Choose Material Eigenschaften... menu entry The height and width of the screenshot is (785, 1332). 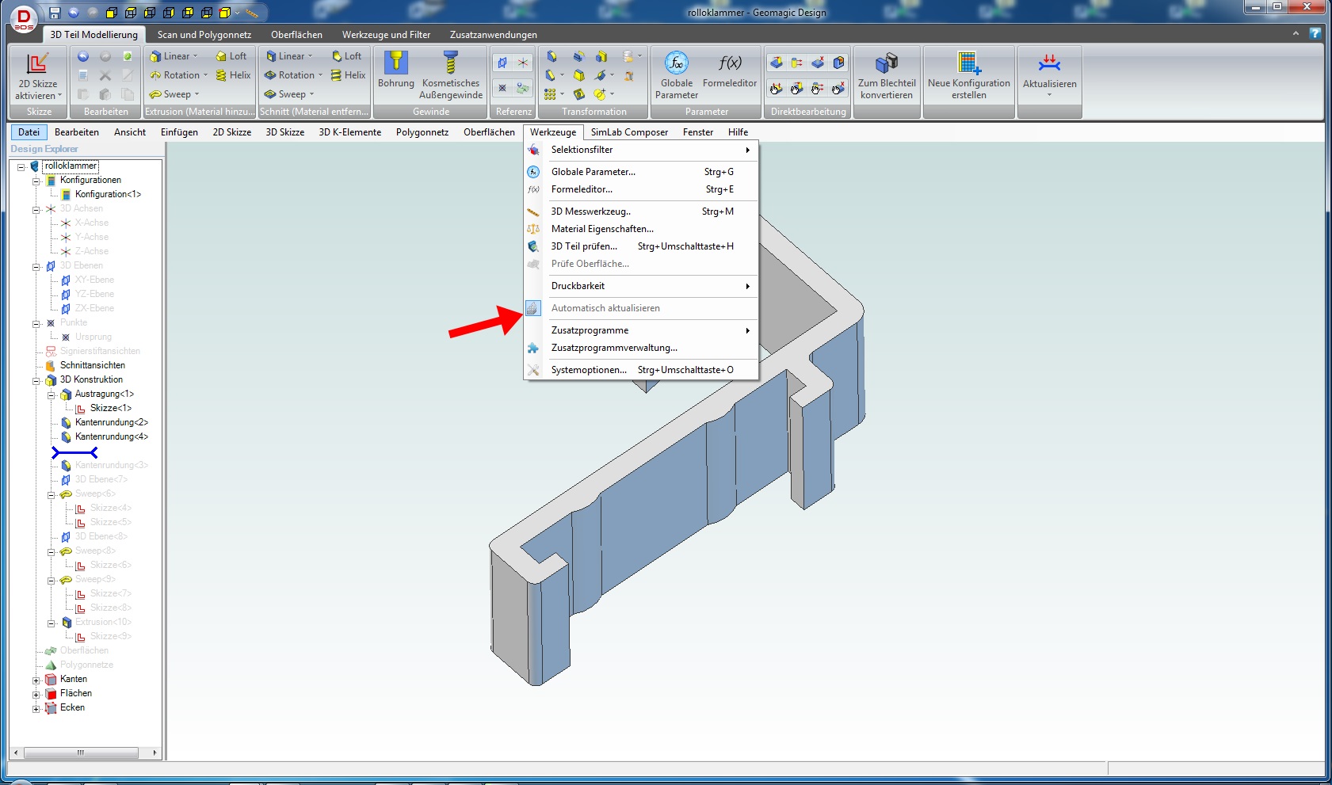coord(641,229)
